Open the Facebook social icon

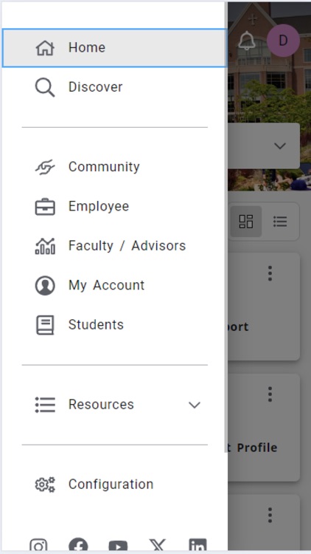coord(78,545)
